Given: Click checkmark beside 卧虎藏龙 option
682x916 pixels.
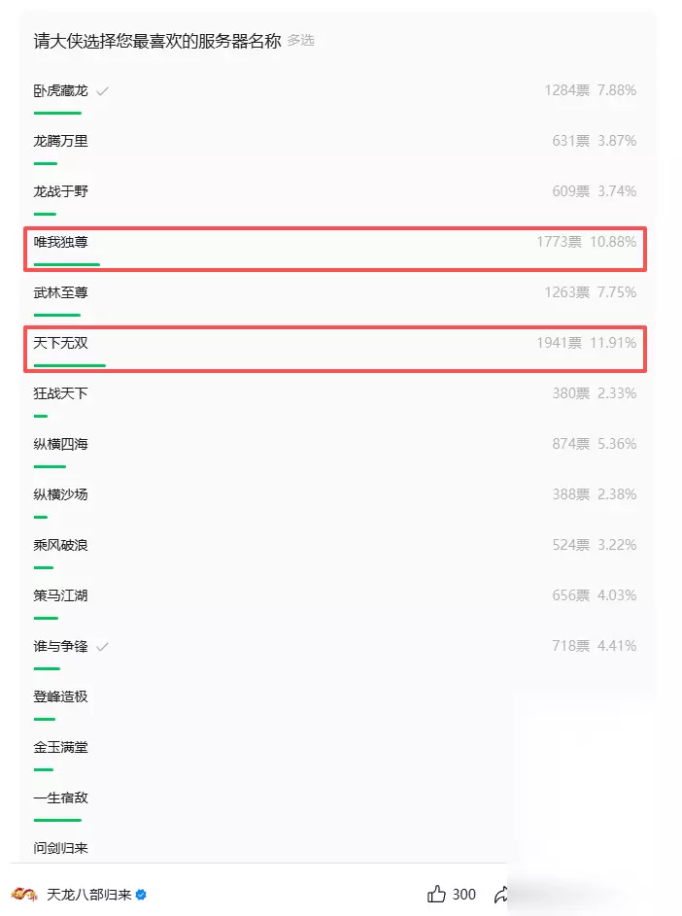Looking at the screenshot, I should point(102,91).
